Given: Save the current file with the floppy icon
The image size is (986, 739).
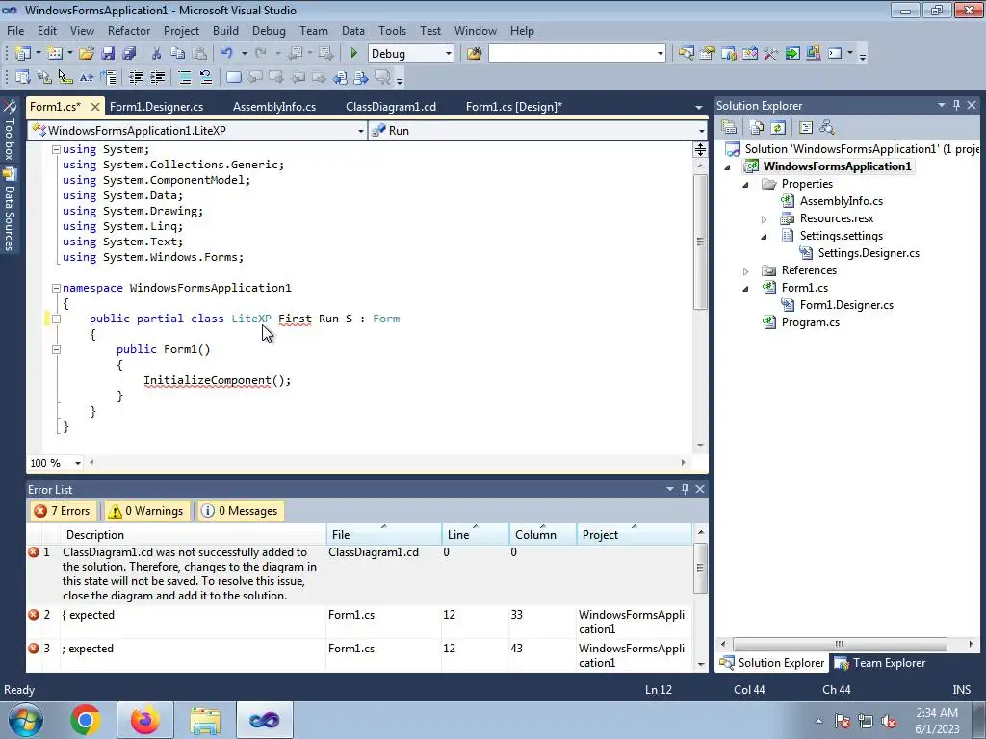Looking at the screenshot, I should (108, 54).
